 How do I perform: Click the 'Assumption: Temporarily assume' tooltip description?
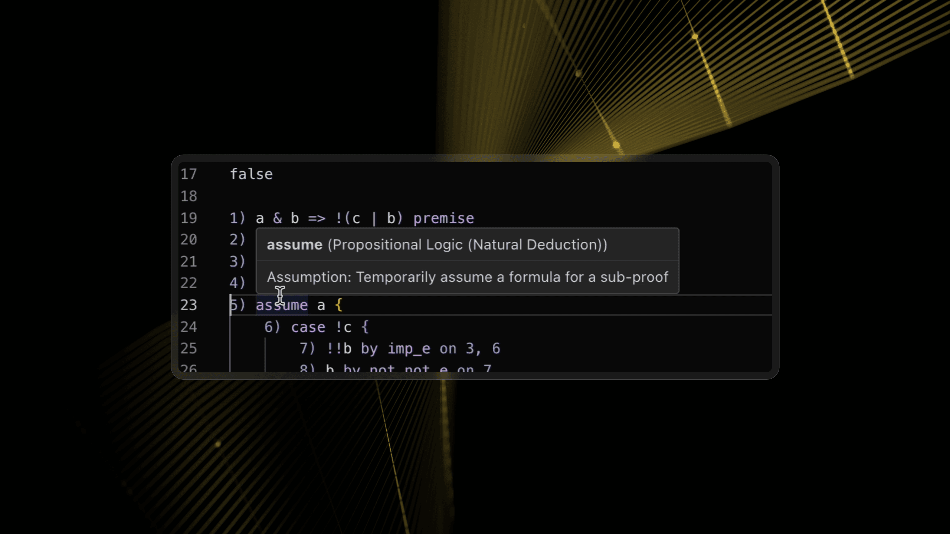click(x=468, y=277)
